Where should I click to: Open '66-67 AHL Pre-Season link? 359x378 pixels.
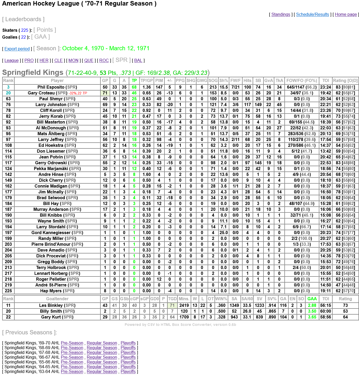72,357
